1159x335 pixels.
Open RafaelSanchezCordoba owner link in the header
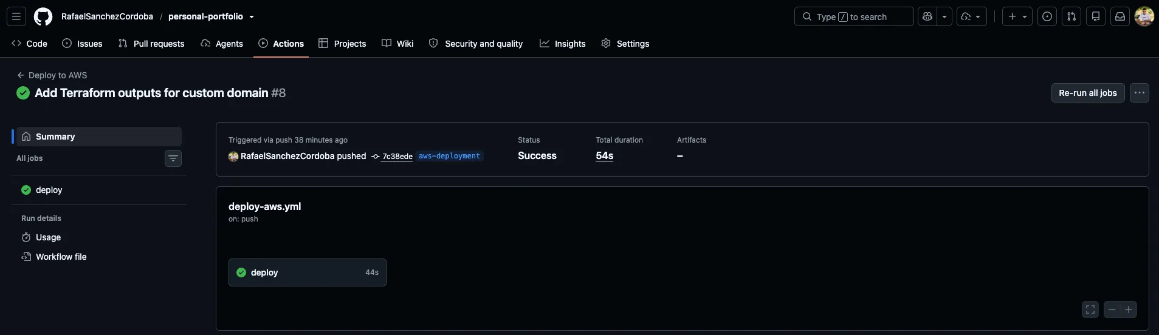click(107, 16)
